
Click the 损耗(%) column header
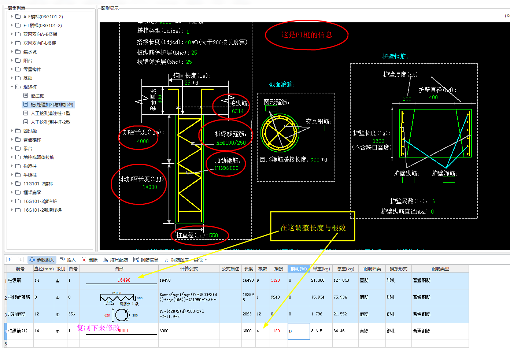pos(299,269)
